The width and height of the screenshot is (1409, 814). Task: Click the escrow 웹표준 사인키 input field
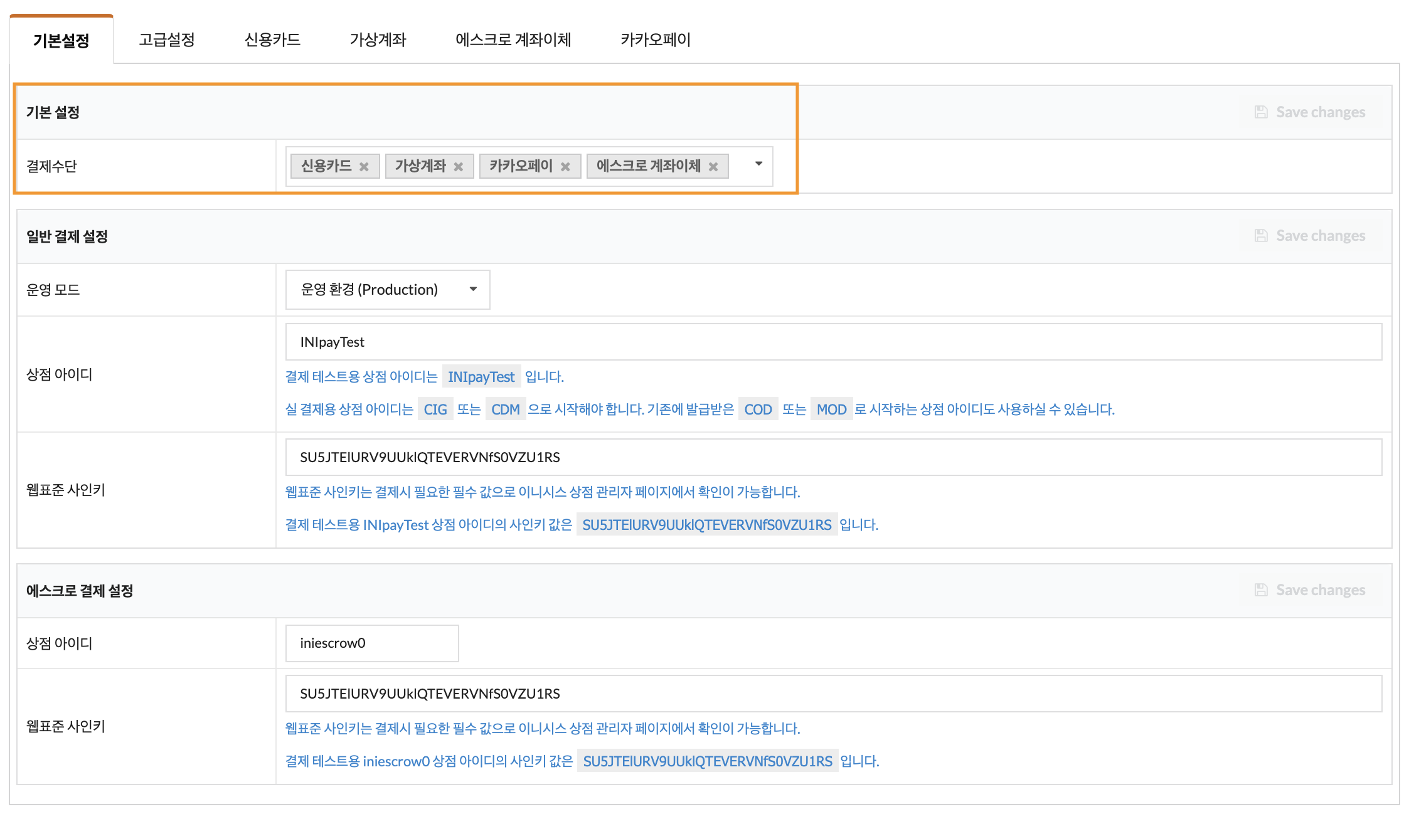pos(833,694)
